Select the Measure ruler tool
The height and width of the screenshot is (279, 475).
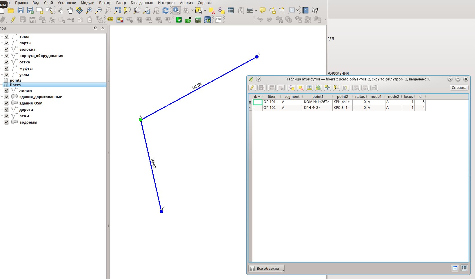[x=250, y=10]
